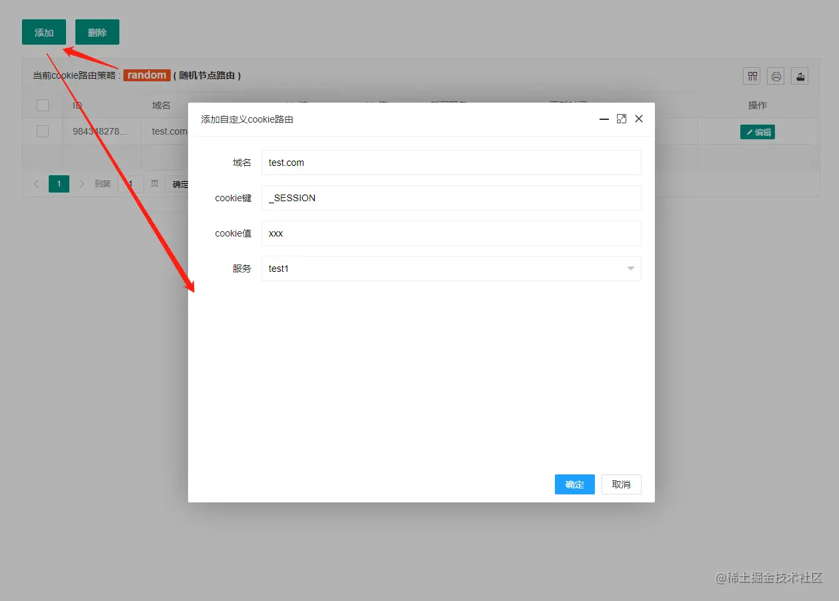
Task: Open the 服务 dropdown showing test1
Action: pos(451,269)
